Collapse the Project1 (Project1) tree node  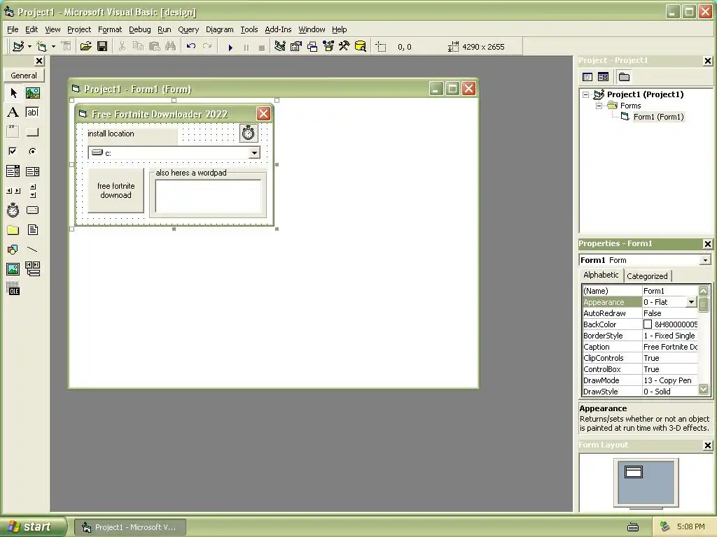coord(586,94)
